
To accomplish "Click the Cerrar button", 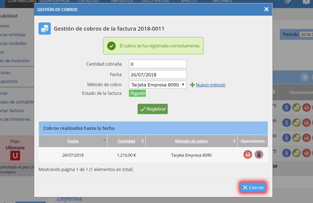I will coord(253,187).
